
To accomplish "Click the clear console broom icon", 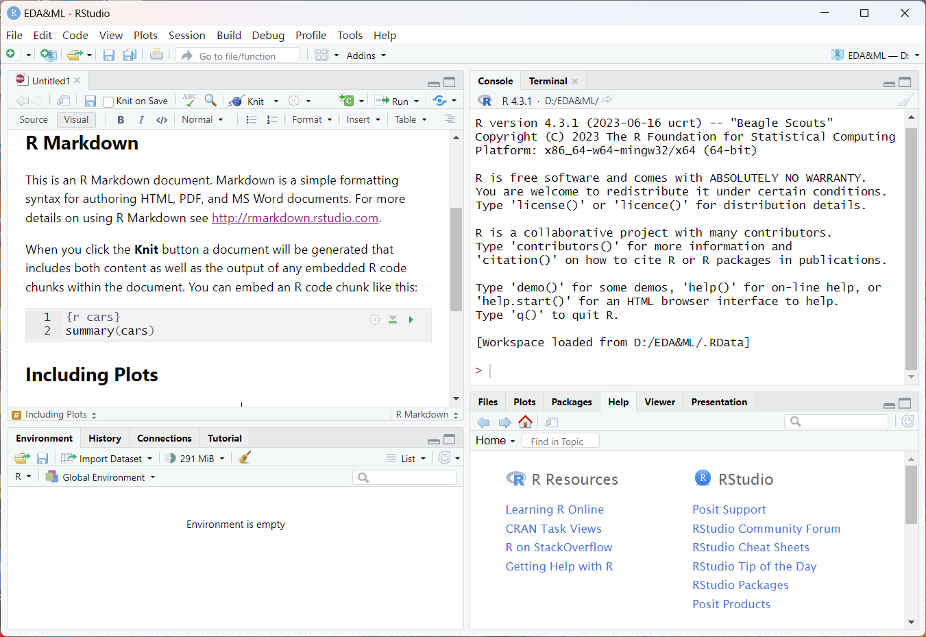I will point(906,101).
